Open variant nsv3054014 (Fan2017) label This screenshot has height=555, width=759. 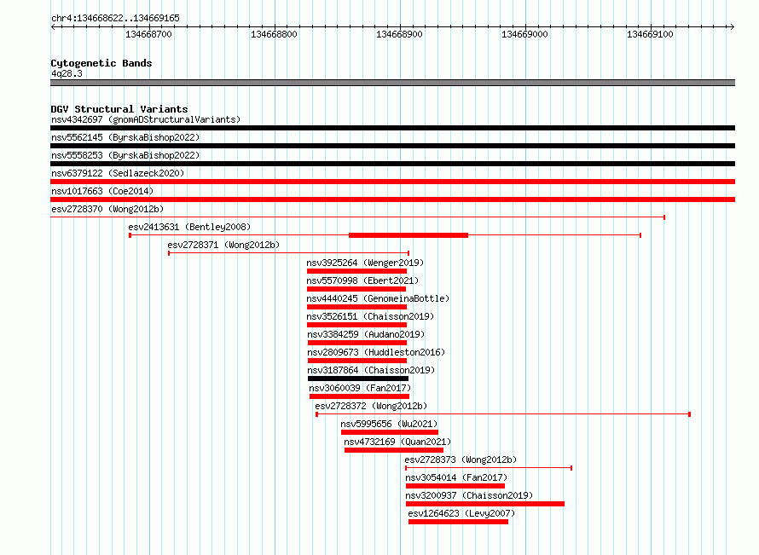coord(456,477)
